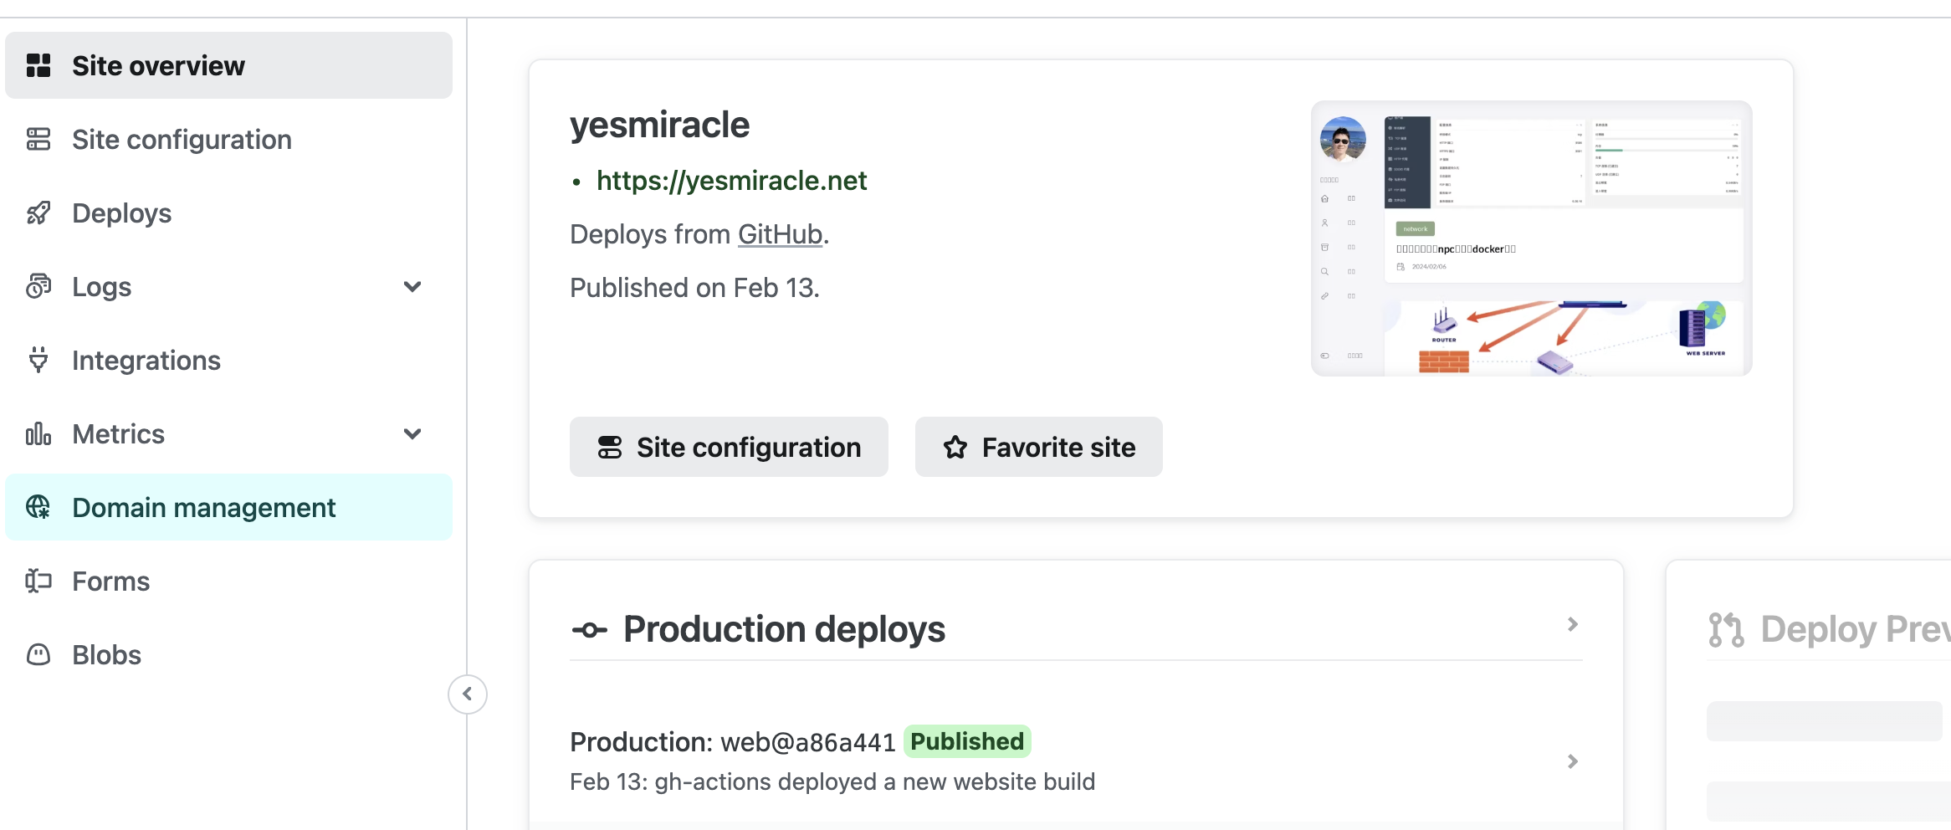Click the web@a86a441 deploy row arrow
1951x830 pixels.
coord(1574,761)
